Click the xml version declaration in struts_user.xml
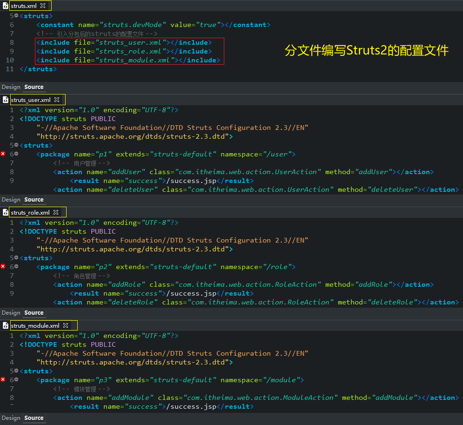 tap(99, 110)
